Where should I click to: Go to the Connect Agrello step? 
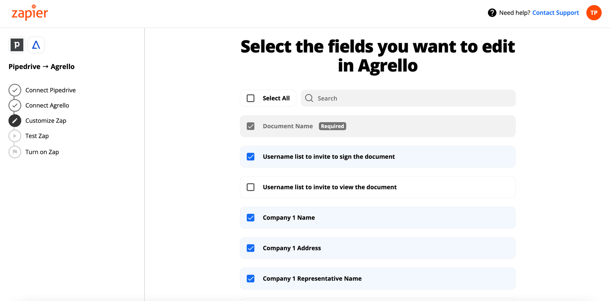point(47,106)
